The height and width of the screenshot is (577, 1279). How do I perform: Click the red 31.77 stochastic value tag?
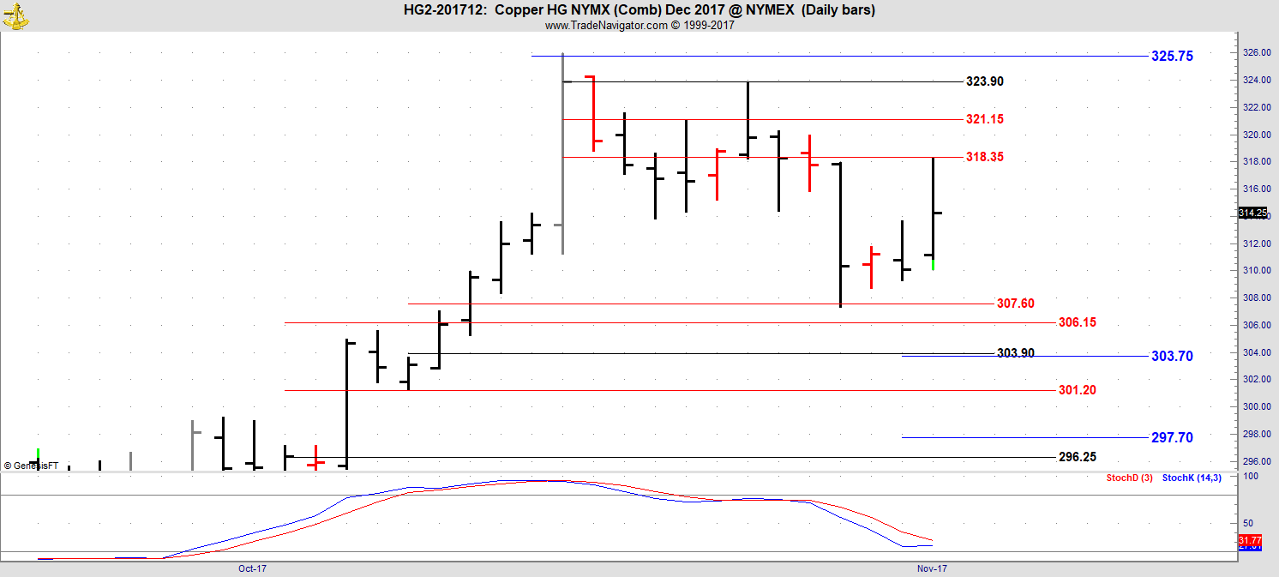click(x=1250, y=540)
